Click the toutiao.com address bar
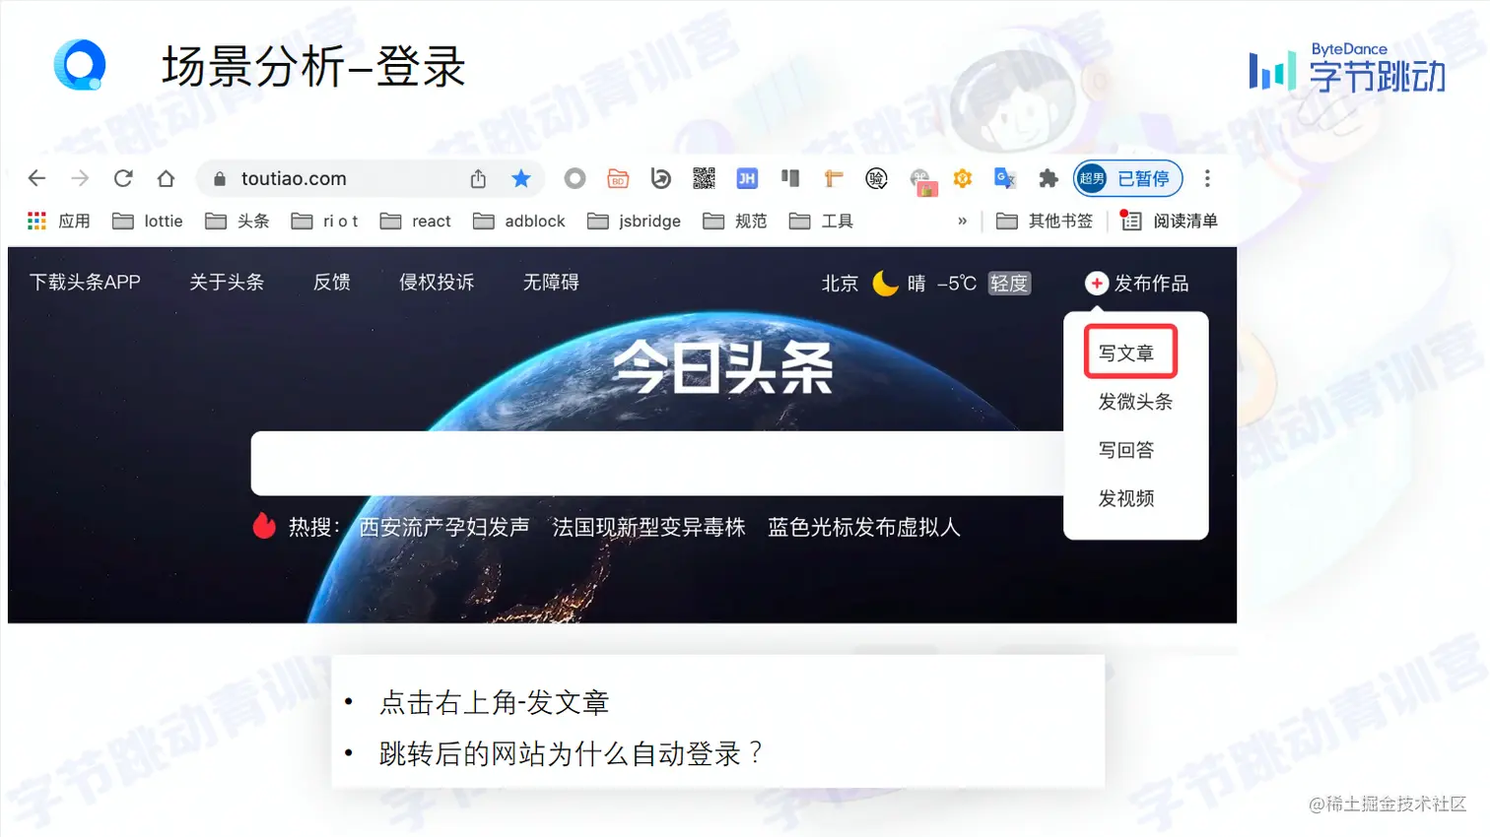 pyautogui.click(x=371, y=178)
